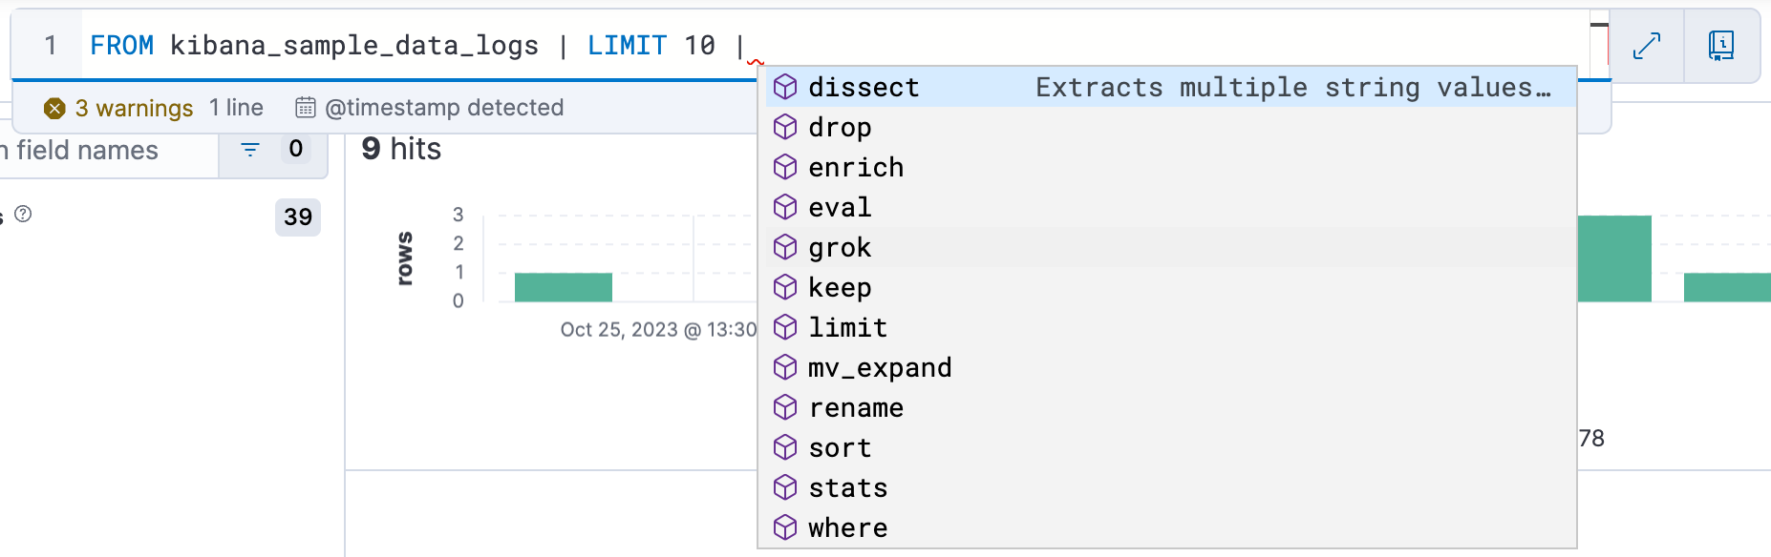The width and height of the screenshot is (1771, 557).
Task: Click the cube icon beside eval
Action: tap(785, 207)
